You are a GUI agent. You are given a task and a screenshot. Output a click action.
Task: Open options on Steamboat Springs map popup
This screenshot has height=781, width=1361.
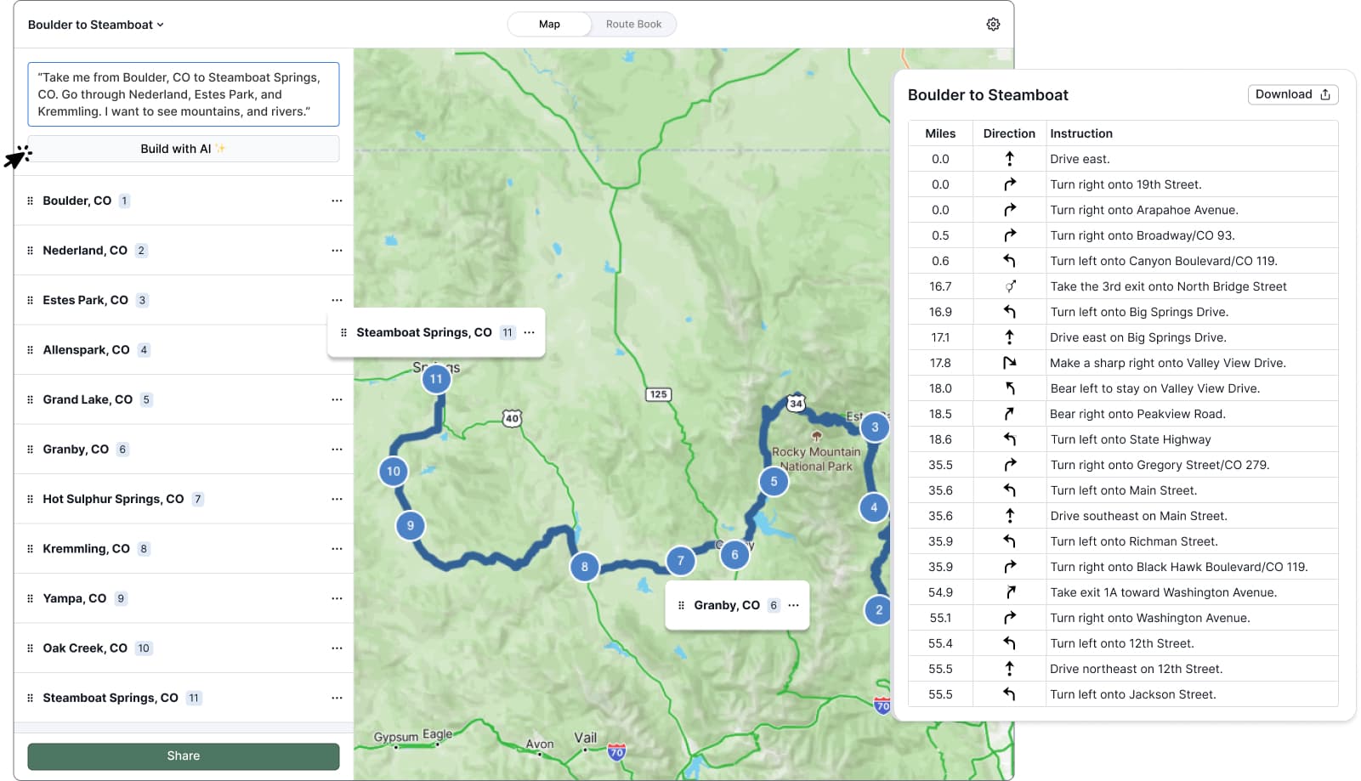click(530, 332)
